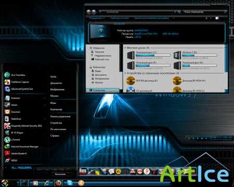Screen dimensions: 234x187
Task: Click Свойства системы in Explorer toolbar
Action: click(120, 18)
